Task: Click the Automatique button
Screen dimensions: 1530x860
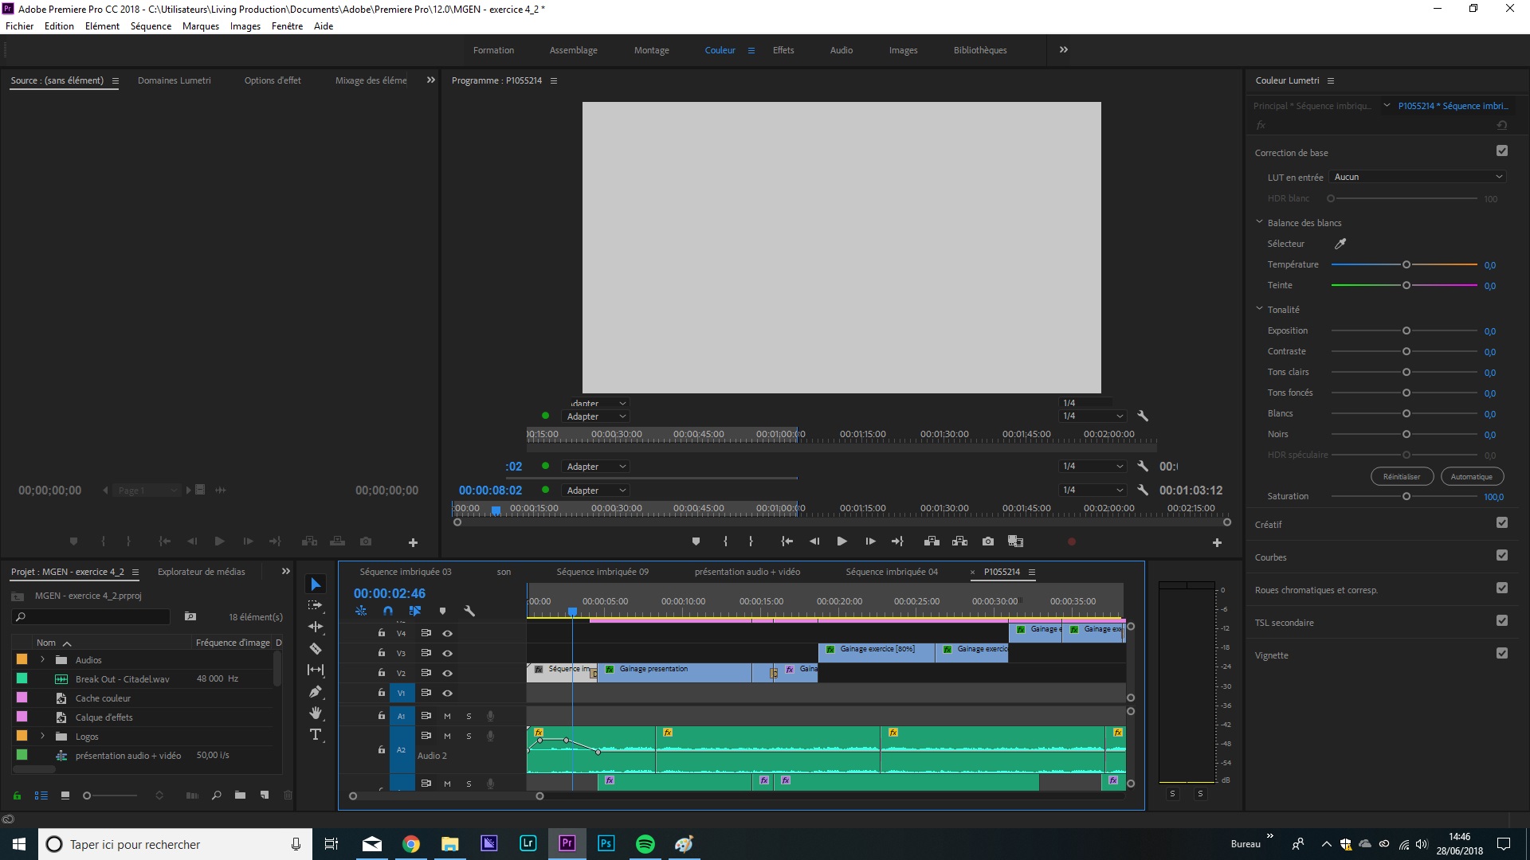Action: pos(1471,477)
